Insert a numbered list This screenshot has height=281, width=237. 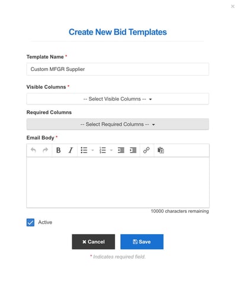pyautogui.click(x=103, y=150)
